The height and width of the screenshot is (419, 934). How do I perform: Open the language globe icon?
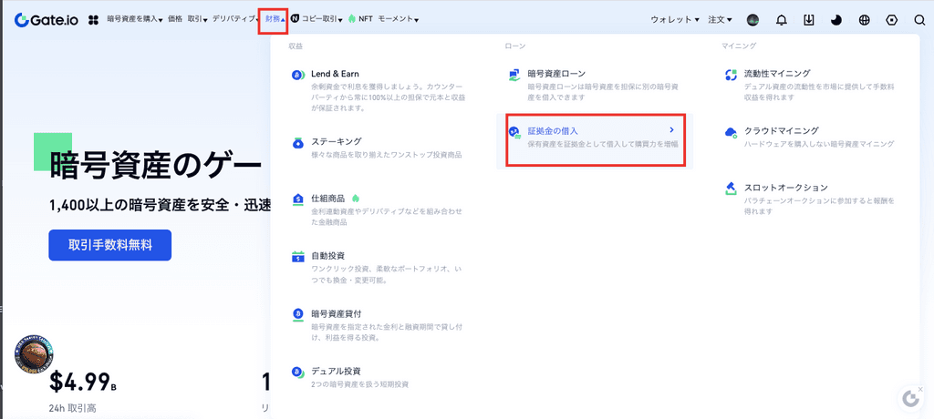point(865,20)
